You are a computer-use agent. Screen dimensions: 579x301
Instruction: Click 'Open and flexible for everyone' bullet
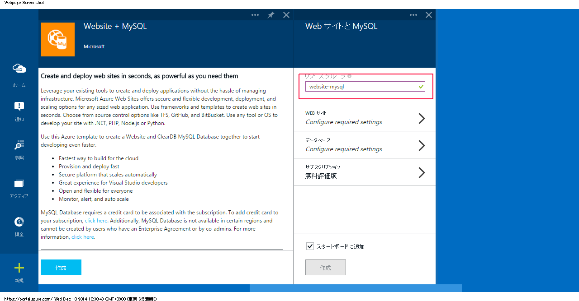96,191
